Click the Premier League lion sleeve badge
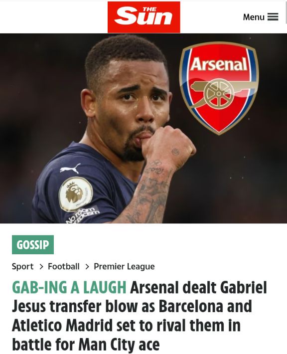 coord(76,194)
